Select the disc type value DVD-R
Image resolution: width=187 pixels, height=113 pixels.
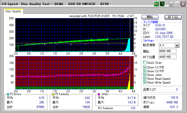coord(160,25)
